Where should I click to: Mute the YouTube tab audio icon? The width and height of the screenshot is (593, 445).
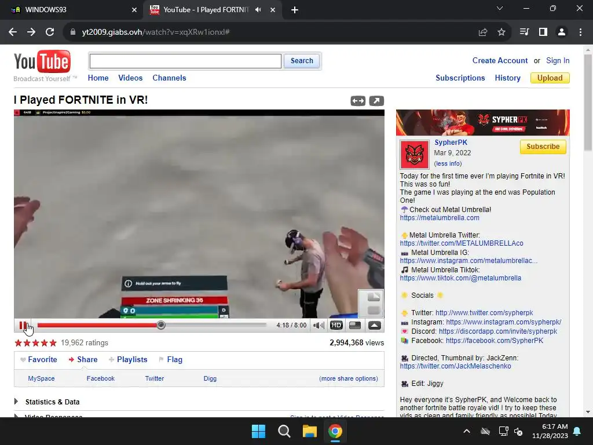click(258, 10)
